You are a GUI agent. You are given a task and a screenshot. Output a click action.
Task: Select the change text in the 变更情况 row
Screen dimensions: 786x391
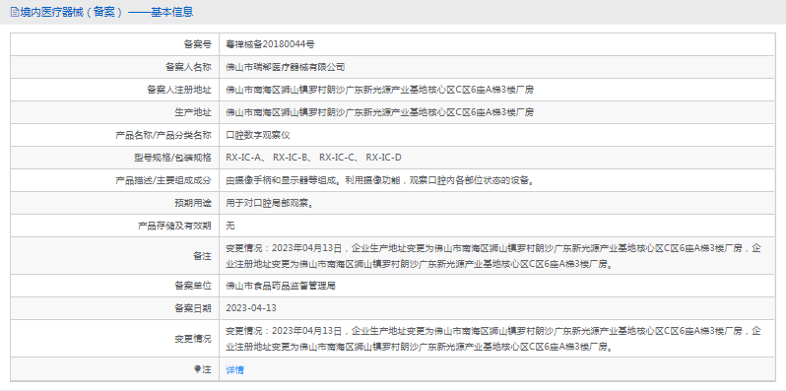[x=493, y=339]
